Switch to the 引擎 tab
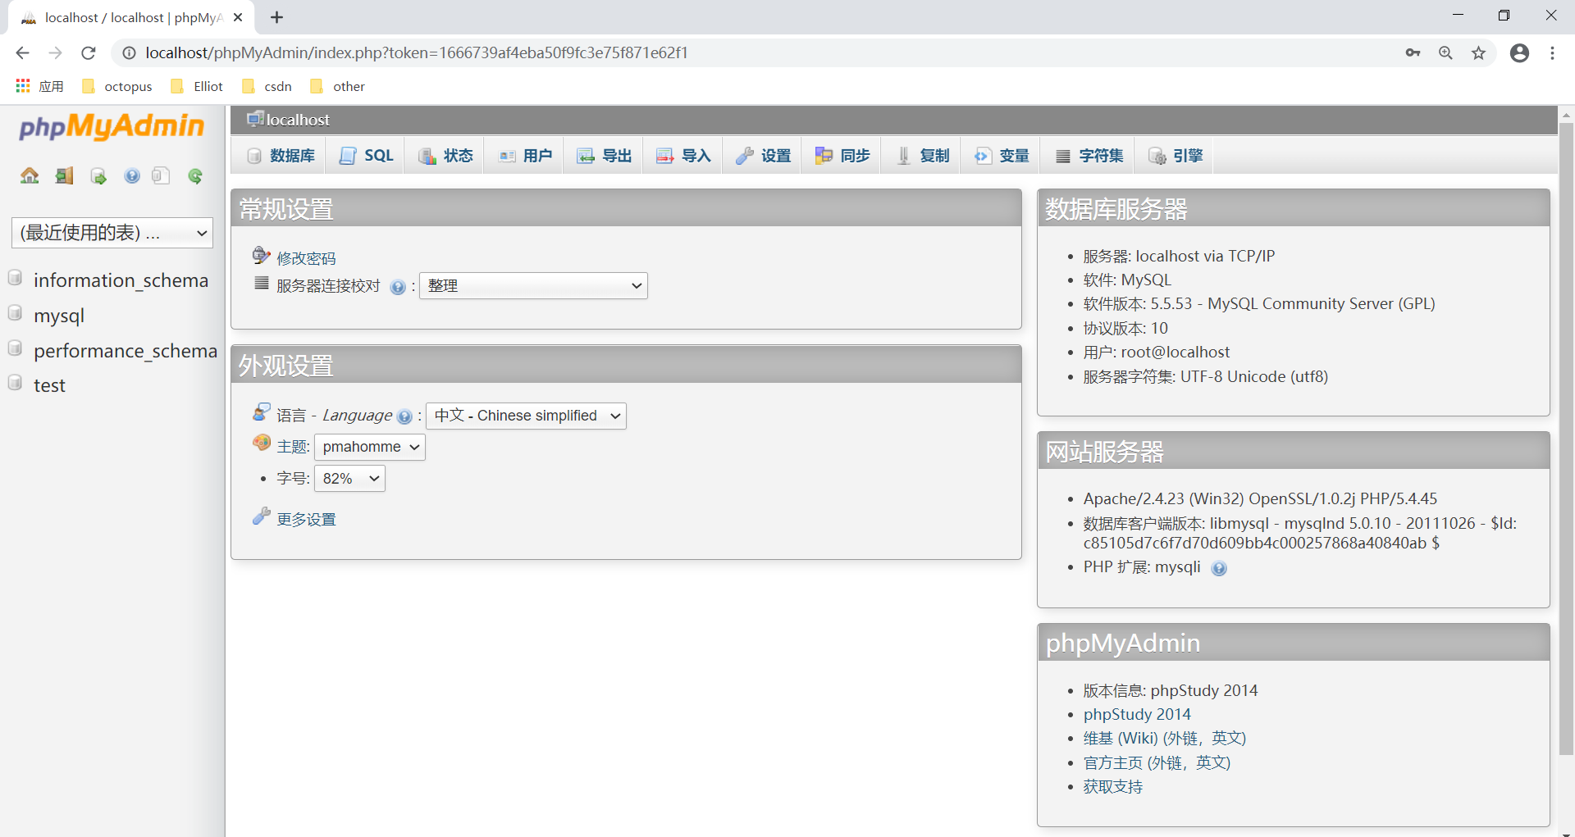1575x837 pixels. tap(1176, 156)
